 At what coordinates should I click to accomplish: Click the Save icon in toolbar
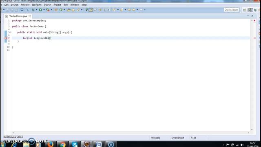[7, 10]
